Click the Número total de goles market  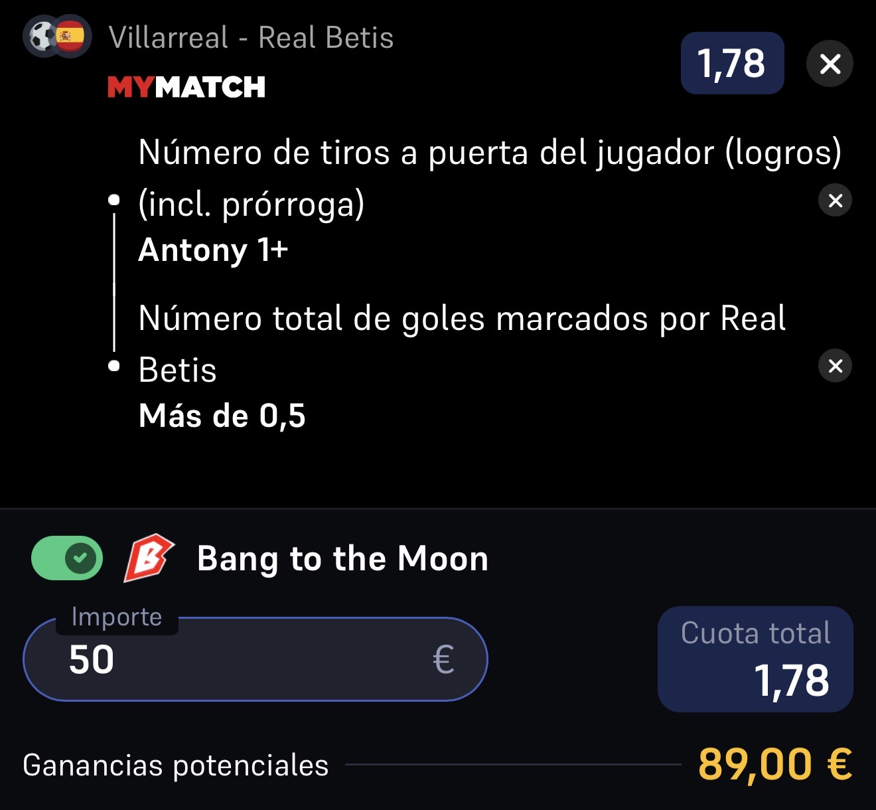462,344
